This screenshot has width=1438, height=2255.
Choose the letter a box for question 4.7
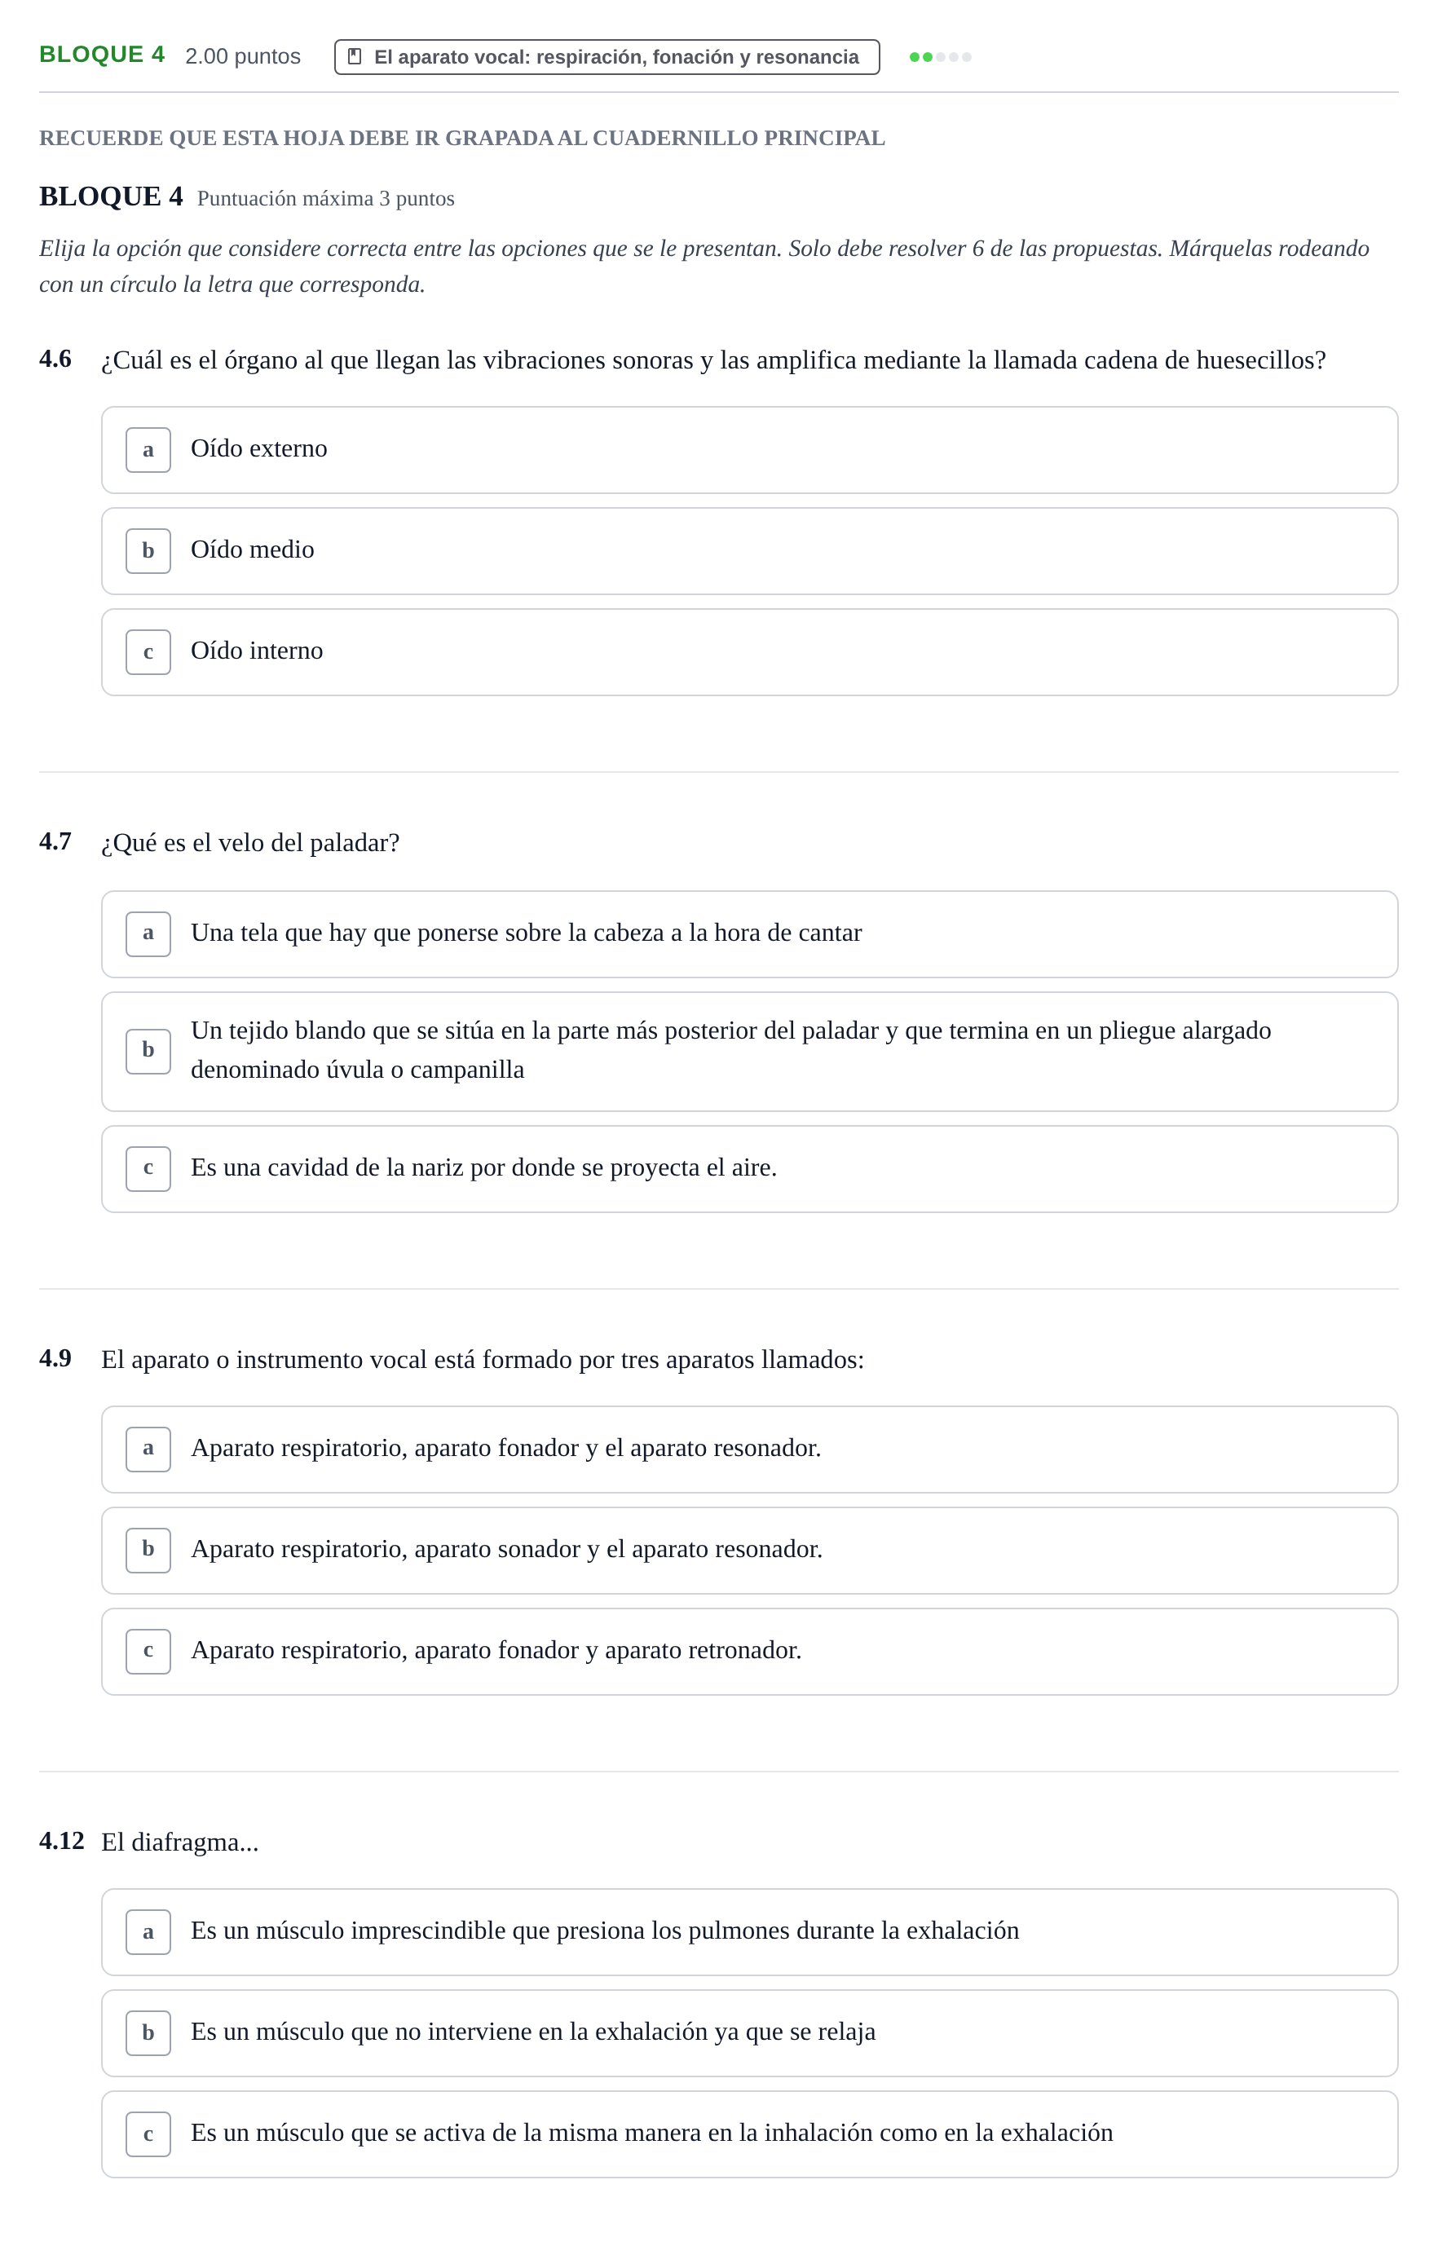(x=148, y=933)
